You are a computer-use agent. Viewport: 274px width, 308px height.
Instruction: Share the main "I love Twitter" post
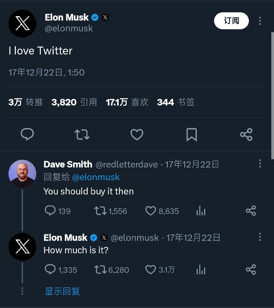point(246,134)
